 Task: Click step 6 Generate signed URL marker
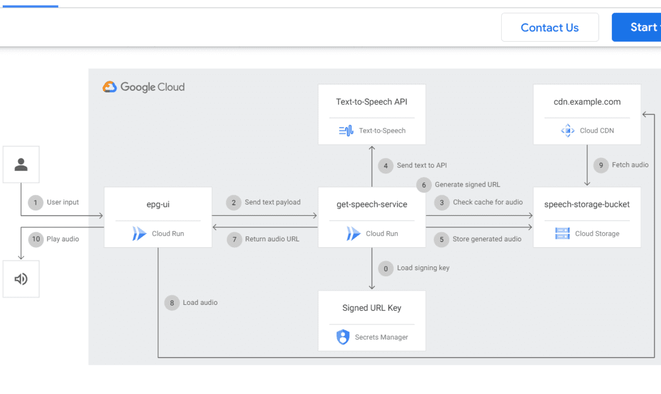click(x=424, y=185)
